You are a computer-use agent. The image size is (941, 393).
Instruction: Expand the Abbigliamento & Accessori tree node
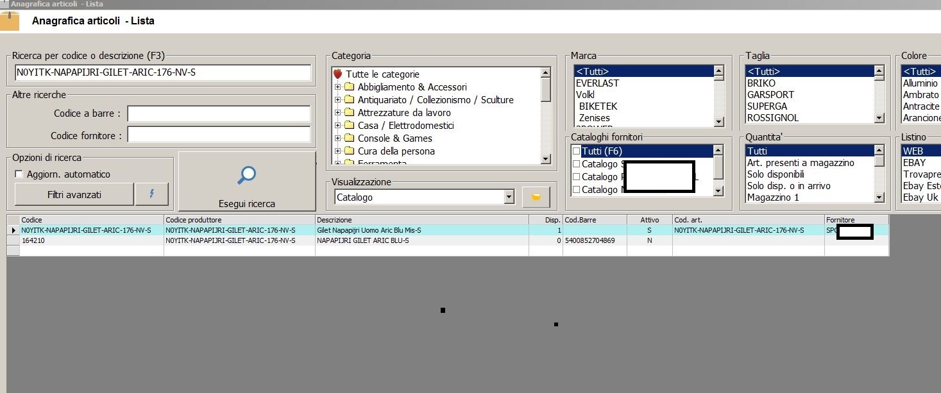point(337,87)
